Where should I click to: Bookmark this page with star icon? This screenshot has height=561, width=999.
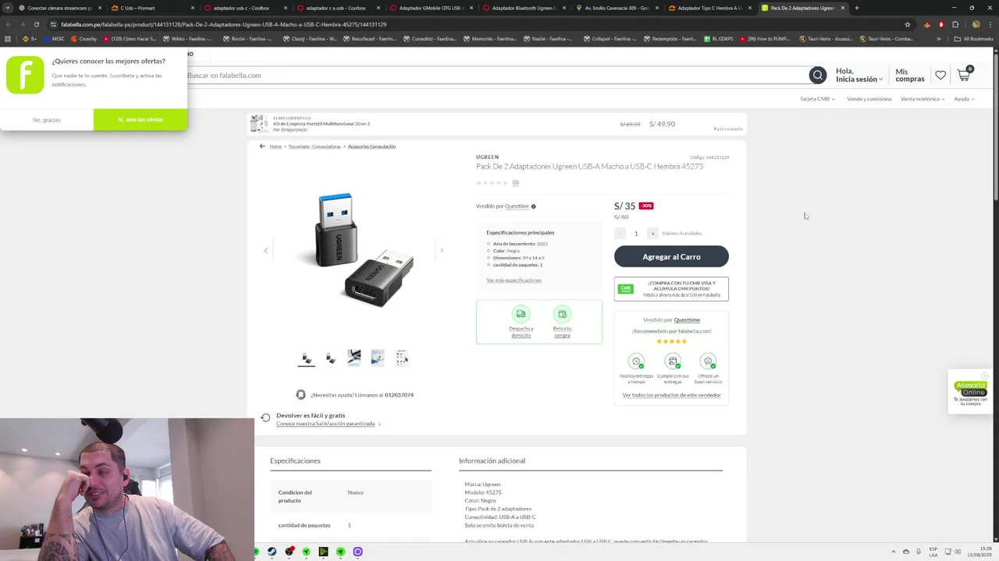tap(907, 24)
